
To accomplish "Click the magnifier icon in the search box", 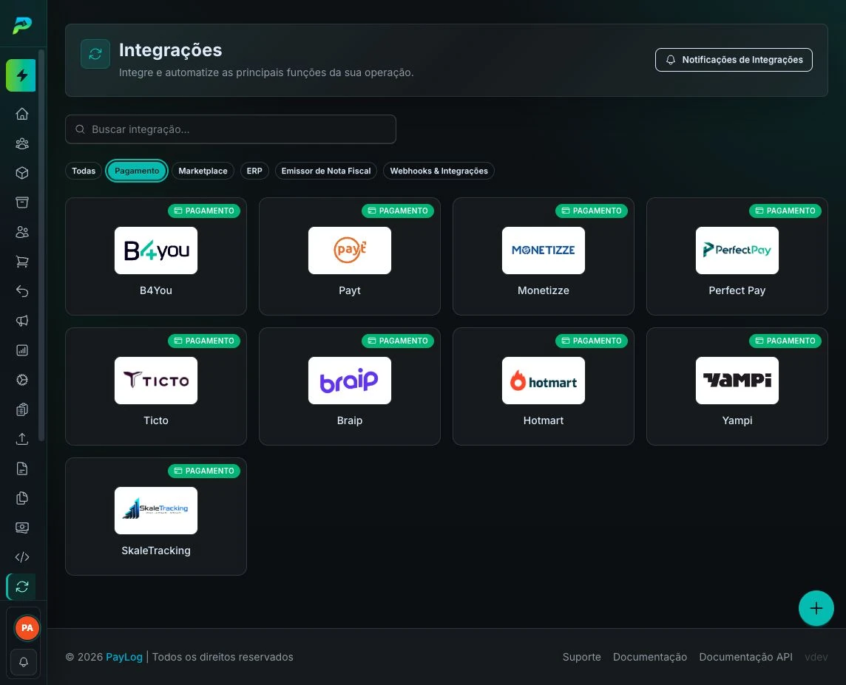I will point(80,129).
